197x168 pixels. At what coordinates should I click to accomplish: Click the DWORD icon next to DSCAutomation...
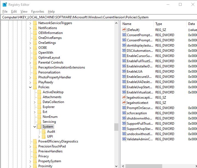(124, 50)
